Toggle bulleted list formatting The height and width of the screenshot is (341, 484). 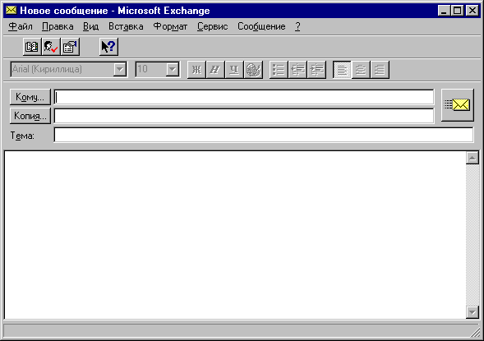[279, 70]
